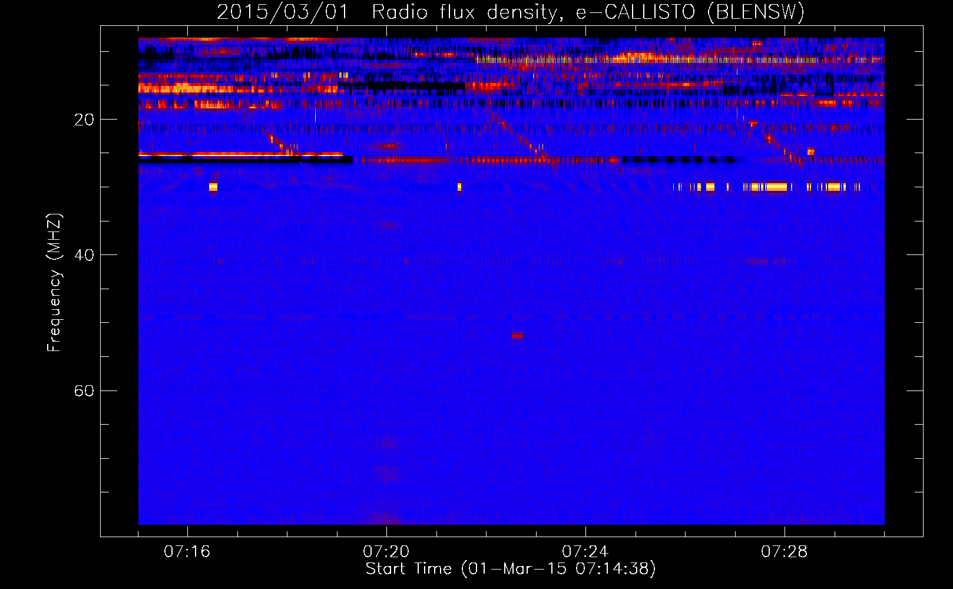The image size is (953, 589).
Task: Click the bright yellow burst at 30 MHz near 07:16
Action: (x=213, y=187)
